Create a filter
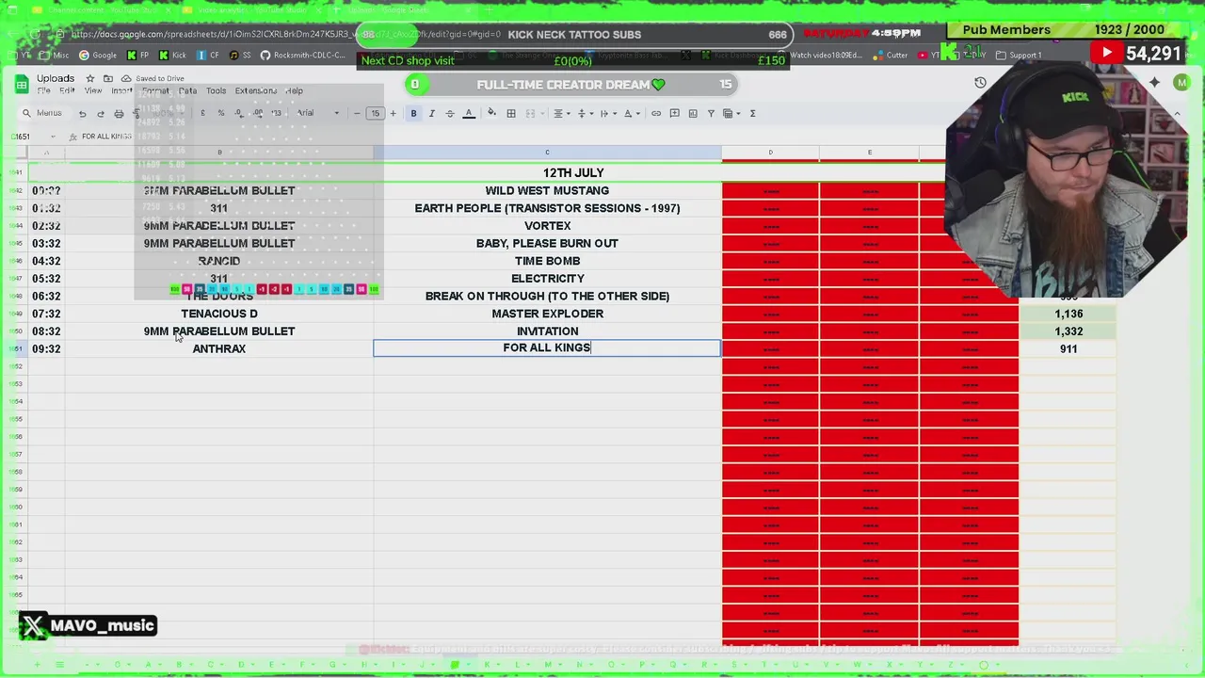This screenshot has width=1205, height=678. 711,113
